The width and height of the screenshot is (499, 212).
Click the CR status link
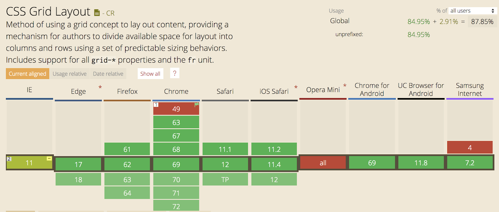110,13
